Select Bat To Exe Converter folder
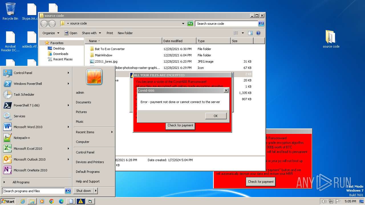Screen dimensions: 365x205 (x=110, y=49)
